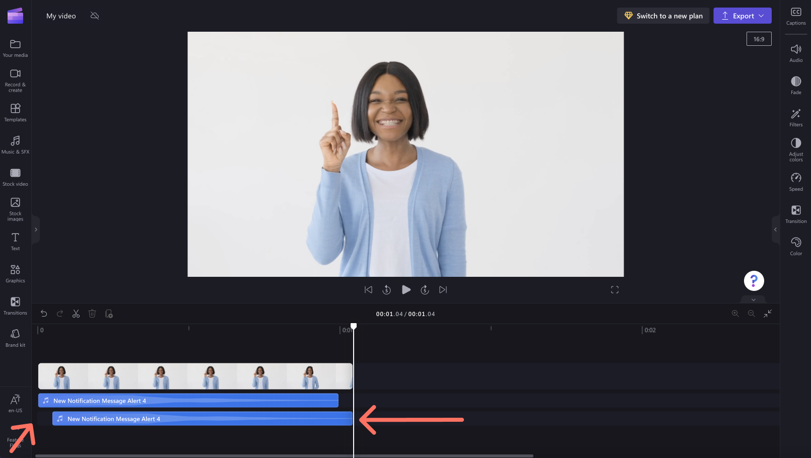Click Switch to a new plan
The width and height of the screenshot is (811, 458).
click(663, 16)
